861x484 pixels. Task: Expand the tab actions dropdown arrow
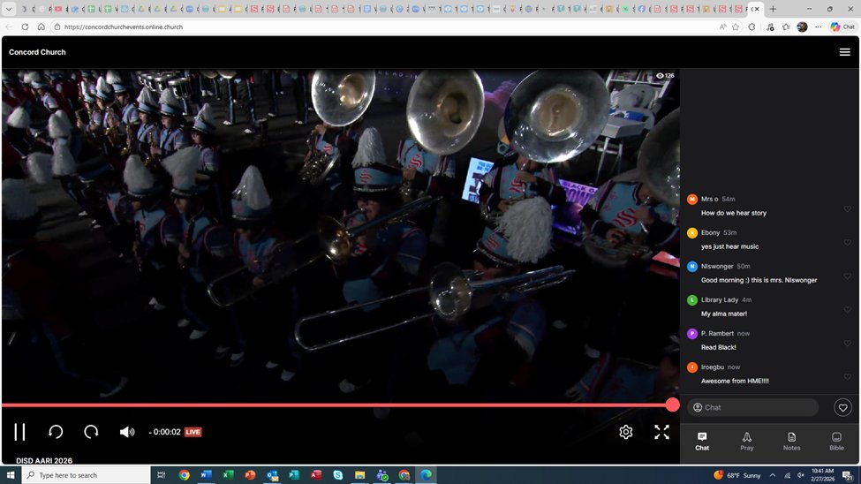(x=9, y=9)
